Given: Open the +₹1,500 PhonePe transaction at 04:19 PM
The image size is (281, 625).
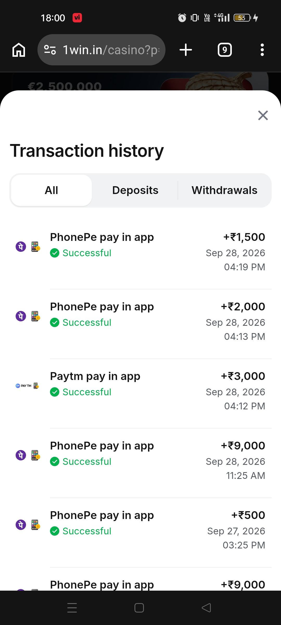Looking at the screenshot, I should click(140, 252).
